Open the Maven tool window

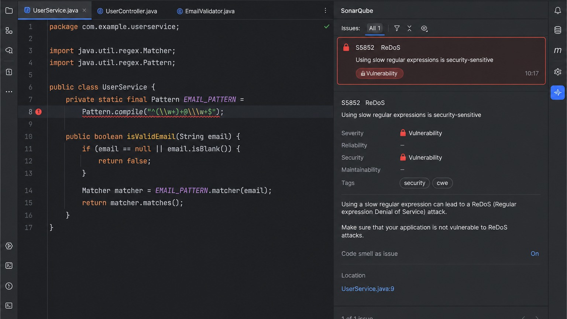558,50
